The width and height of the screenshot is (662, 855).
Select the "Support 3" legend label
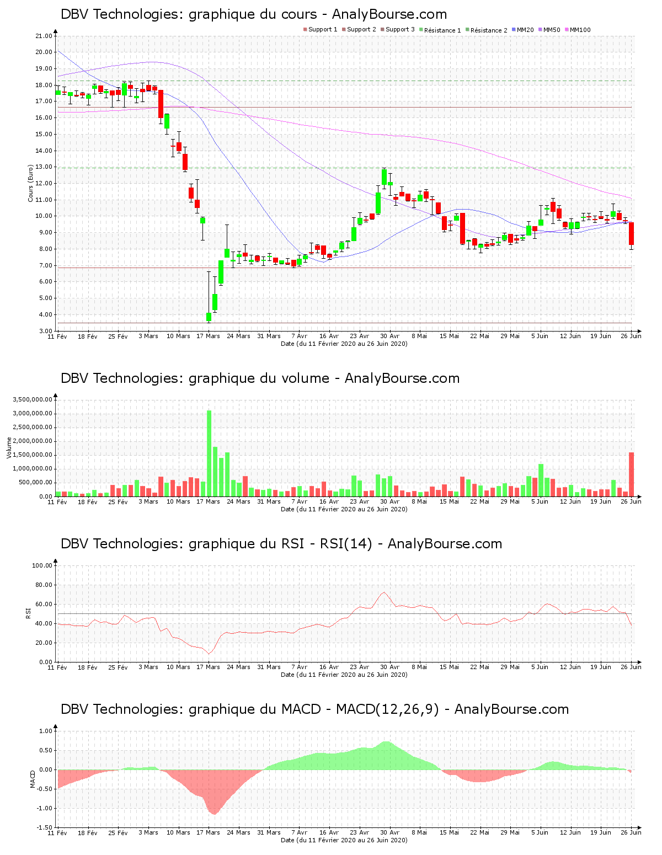400,30
